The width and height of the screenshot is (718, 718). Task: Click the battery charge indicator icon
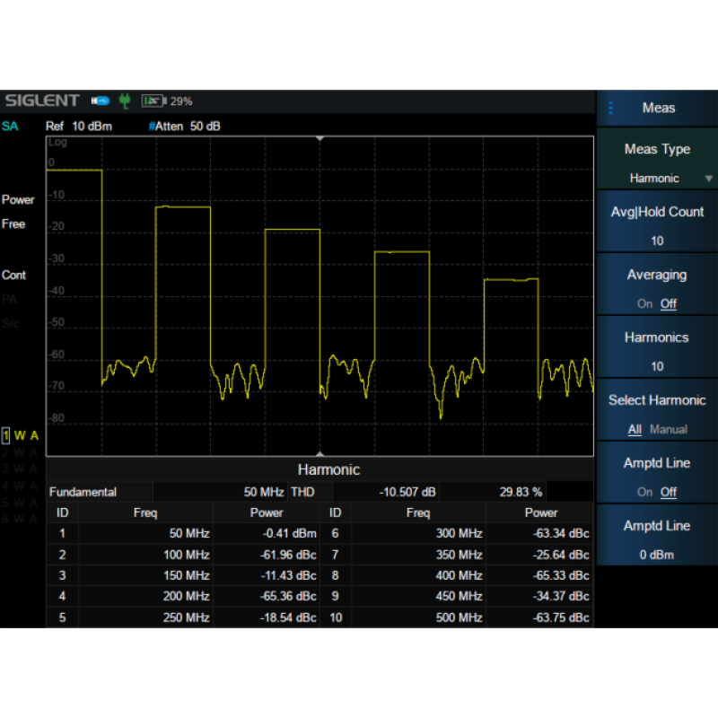[153, 101]
